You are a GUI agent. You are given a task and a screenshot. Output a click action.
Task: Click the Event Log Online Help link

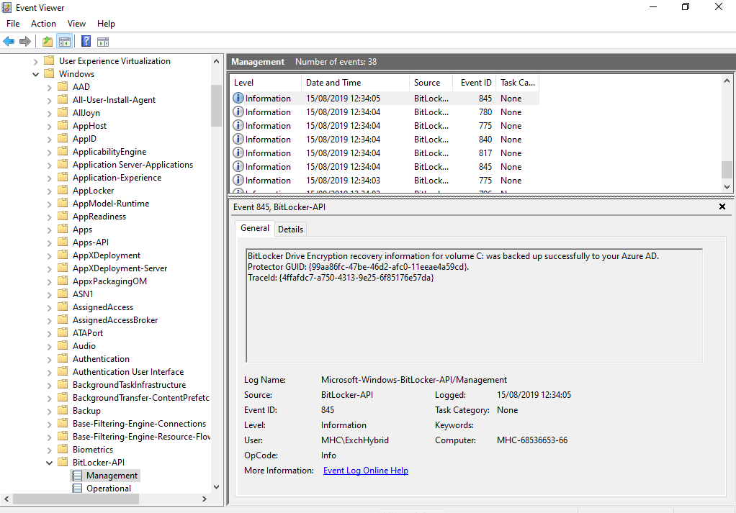pyautogui.click(x=365, y=470)
